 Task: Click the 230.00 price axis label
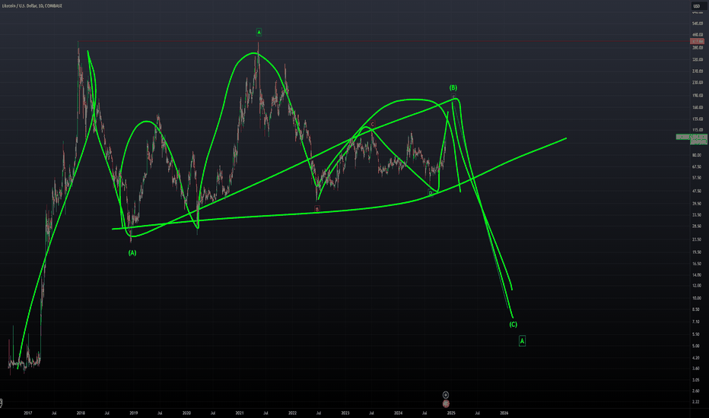coord(698,83)
